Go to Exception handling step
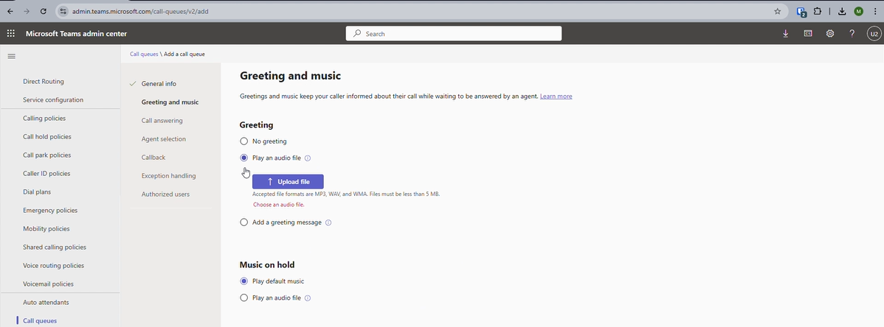 tap(168, 175)
